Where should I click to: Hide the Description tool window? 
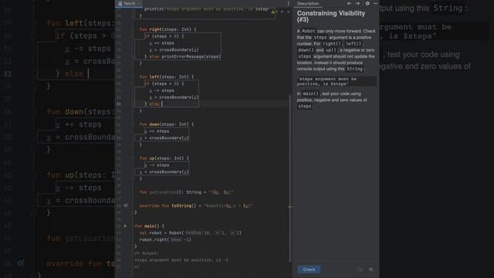point(375,3)
